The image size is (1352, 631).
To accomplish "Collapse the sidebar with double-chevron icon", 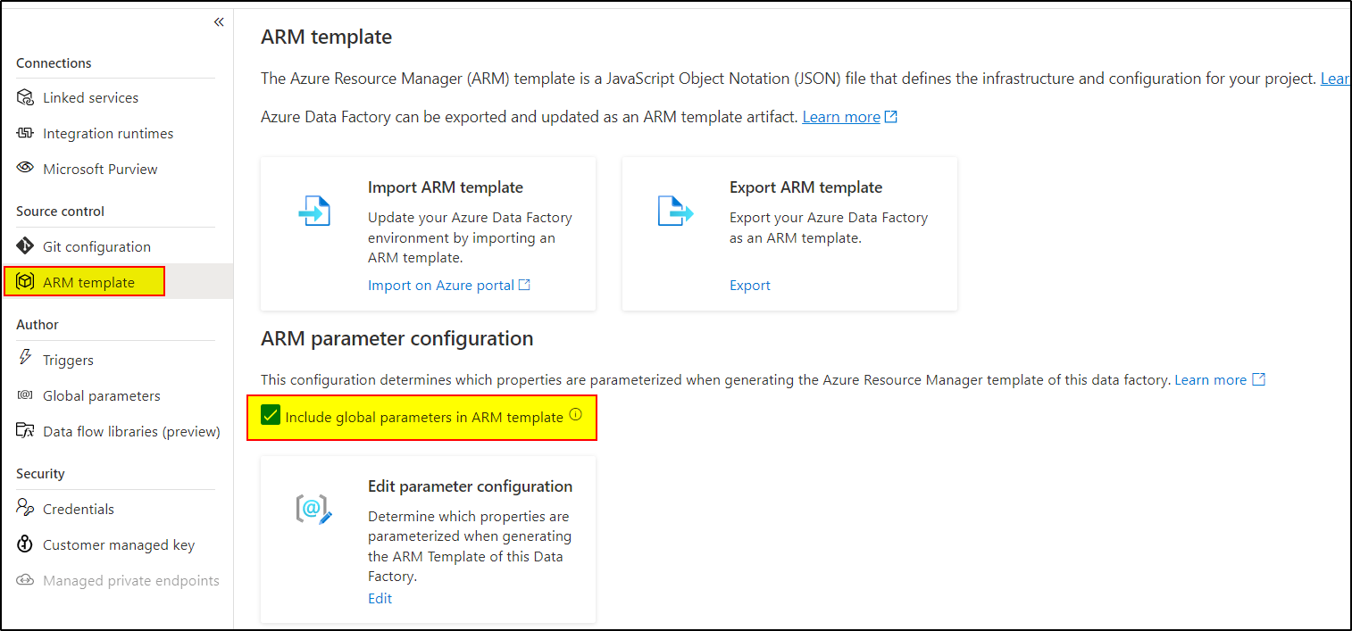I will point(219,22).
